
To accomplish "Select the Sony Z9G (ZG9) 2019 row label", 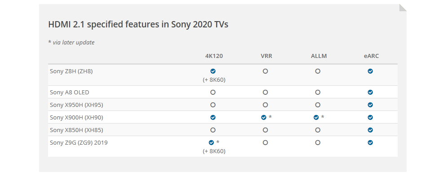I will point(79,142).
